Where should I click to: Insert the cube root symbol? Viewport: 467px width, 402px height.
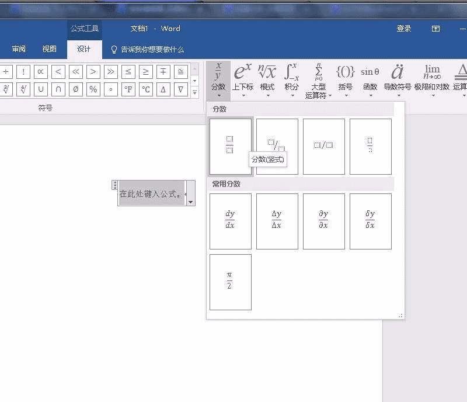(6, 89)
